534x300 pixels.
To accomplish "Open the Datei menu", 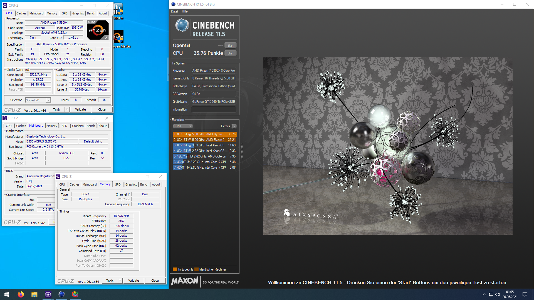I will (x=174, y=11).
